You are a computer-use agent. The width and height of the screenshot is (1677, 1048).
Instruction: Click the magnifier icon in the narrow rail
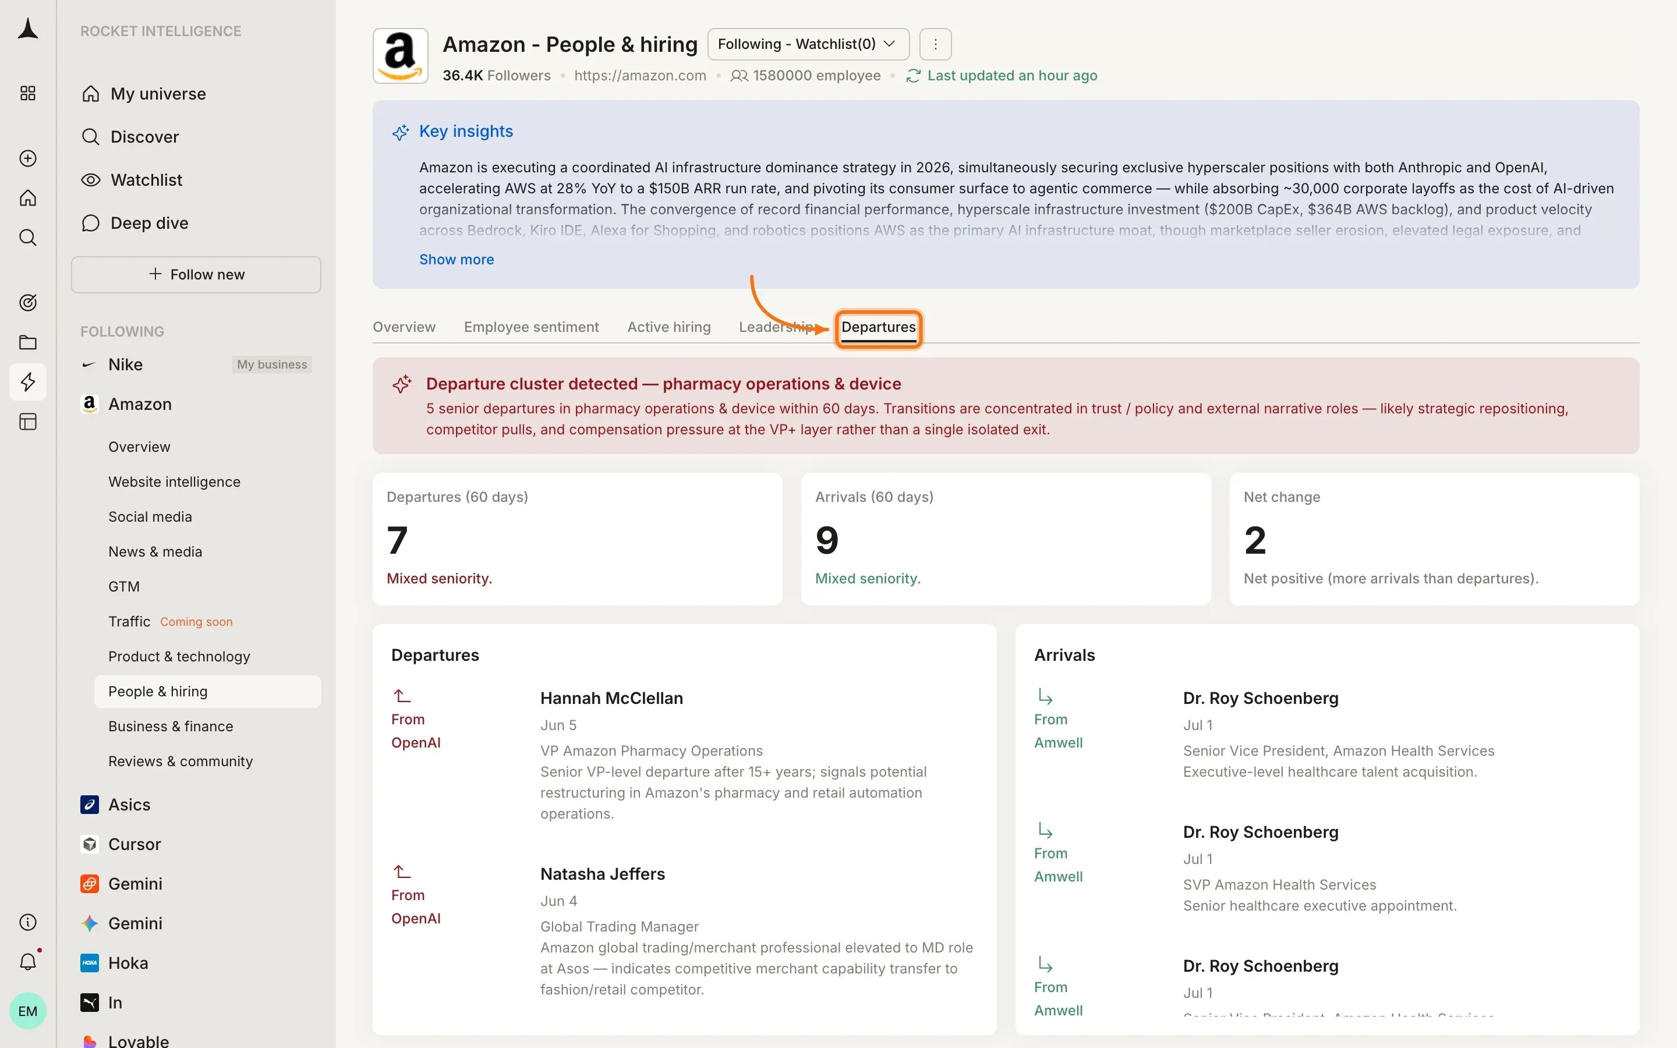28,238
